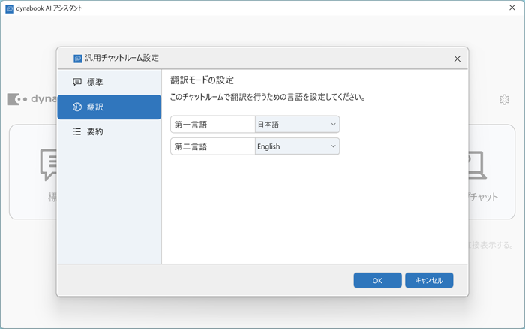Click the 第一言語 label
Viewport: 525px width, 329px height.
click(x=190, y=125)
